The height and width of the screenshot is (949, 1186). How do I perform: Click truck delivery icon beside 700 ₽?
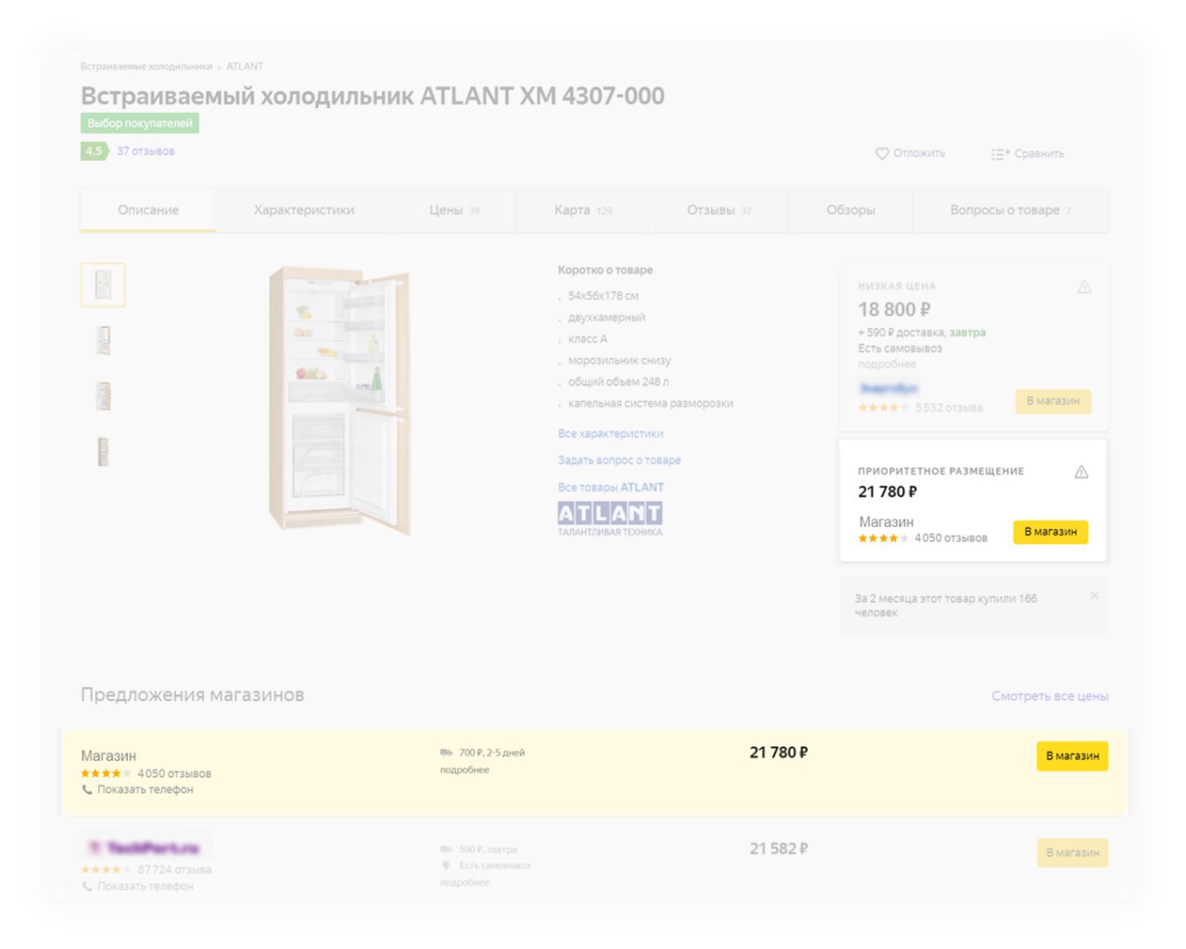click(447, 753)
